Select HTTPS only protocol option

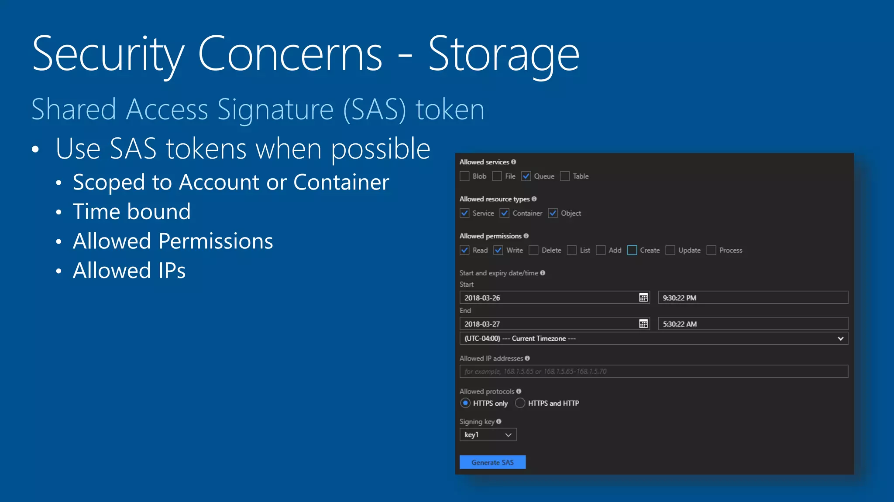coord(465,403)
